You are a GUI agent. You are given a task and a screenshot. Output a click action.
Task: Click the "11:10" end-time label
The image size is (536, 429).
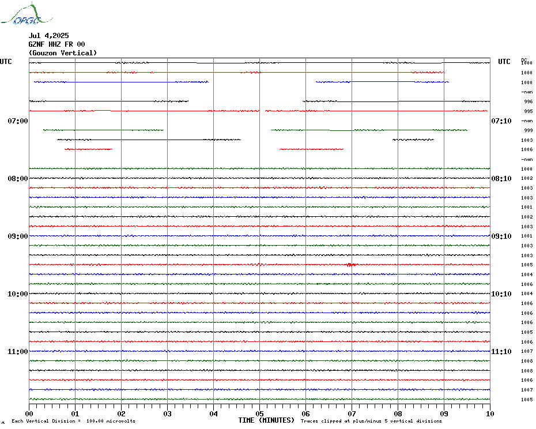[x=501, y=352]
